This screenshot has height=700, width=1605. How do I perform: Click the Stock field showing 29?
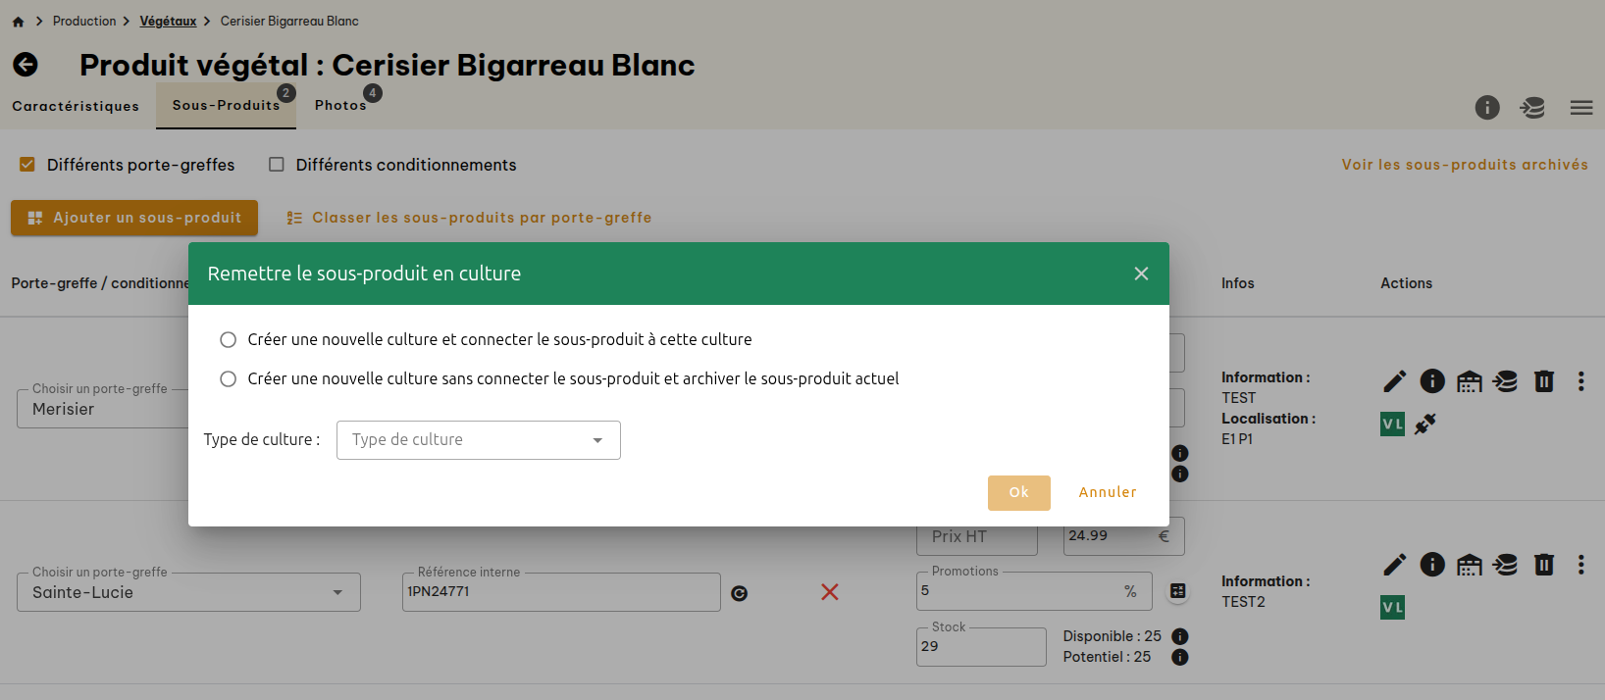tap(981, 647)
